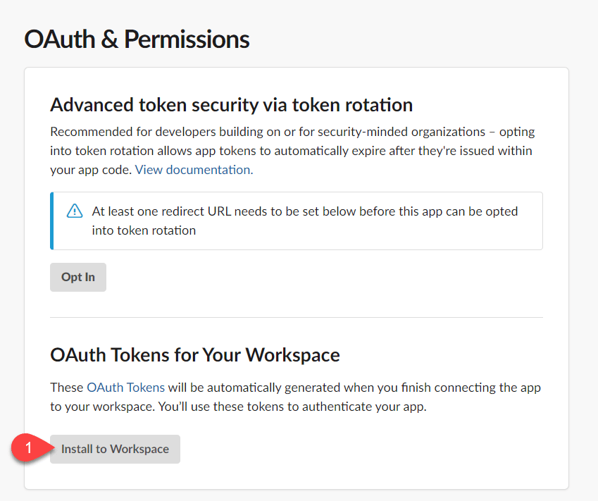Screen dimensions: 598x501
Task: Click Install to Workspace button
Action: [115, 449]
